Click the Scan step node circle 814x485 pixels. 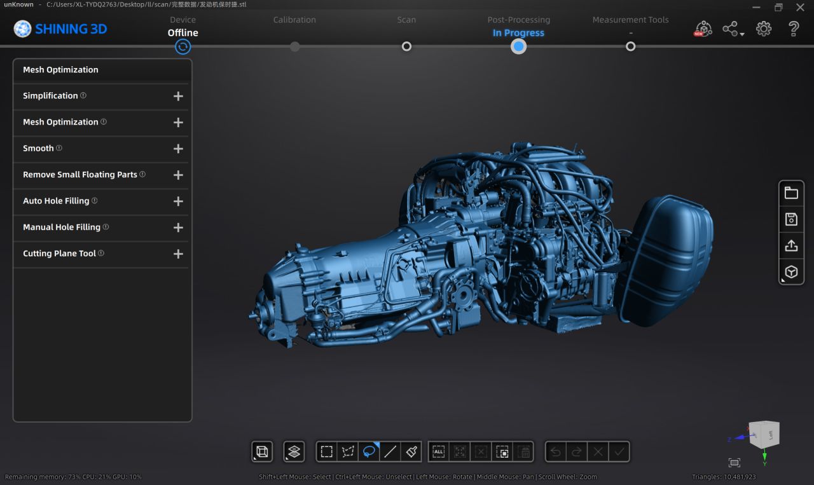[406, 46]
